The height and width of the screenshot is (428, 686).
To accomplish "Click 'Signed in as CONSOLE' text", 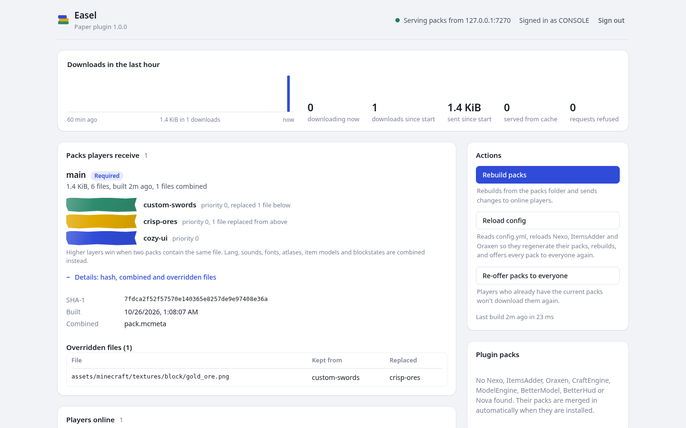I will 554,20.
